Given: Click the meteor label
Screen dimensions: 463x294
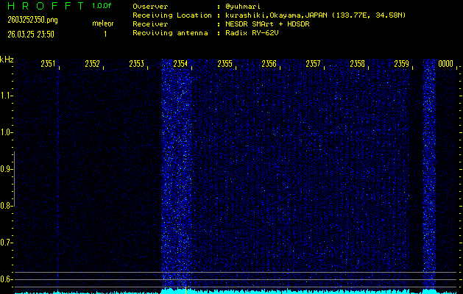Looking at the screenshot, I should pos(102,24).
